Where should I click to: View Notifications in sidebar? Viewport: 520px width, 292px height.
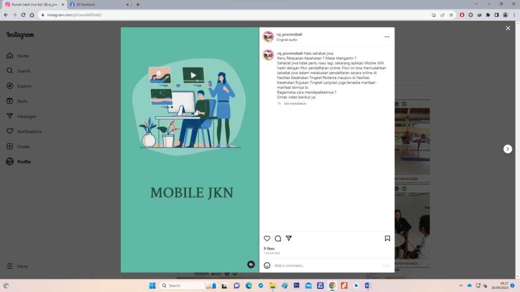pyautogui.click(x=24, y=131)
